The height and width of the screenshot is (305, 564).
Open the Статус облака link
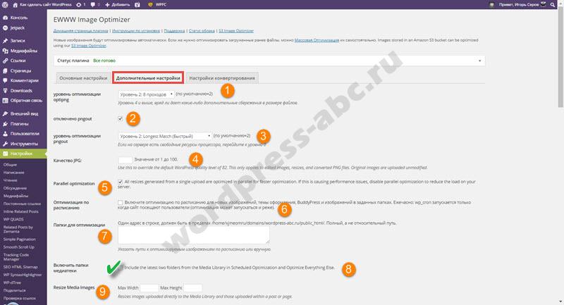[x=202, y=31]
